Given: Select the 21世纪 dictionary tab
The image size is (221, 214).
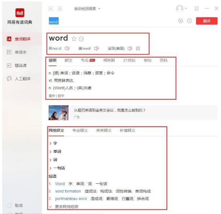Looking at the screenshot, I should coord(129,60).
